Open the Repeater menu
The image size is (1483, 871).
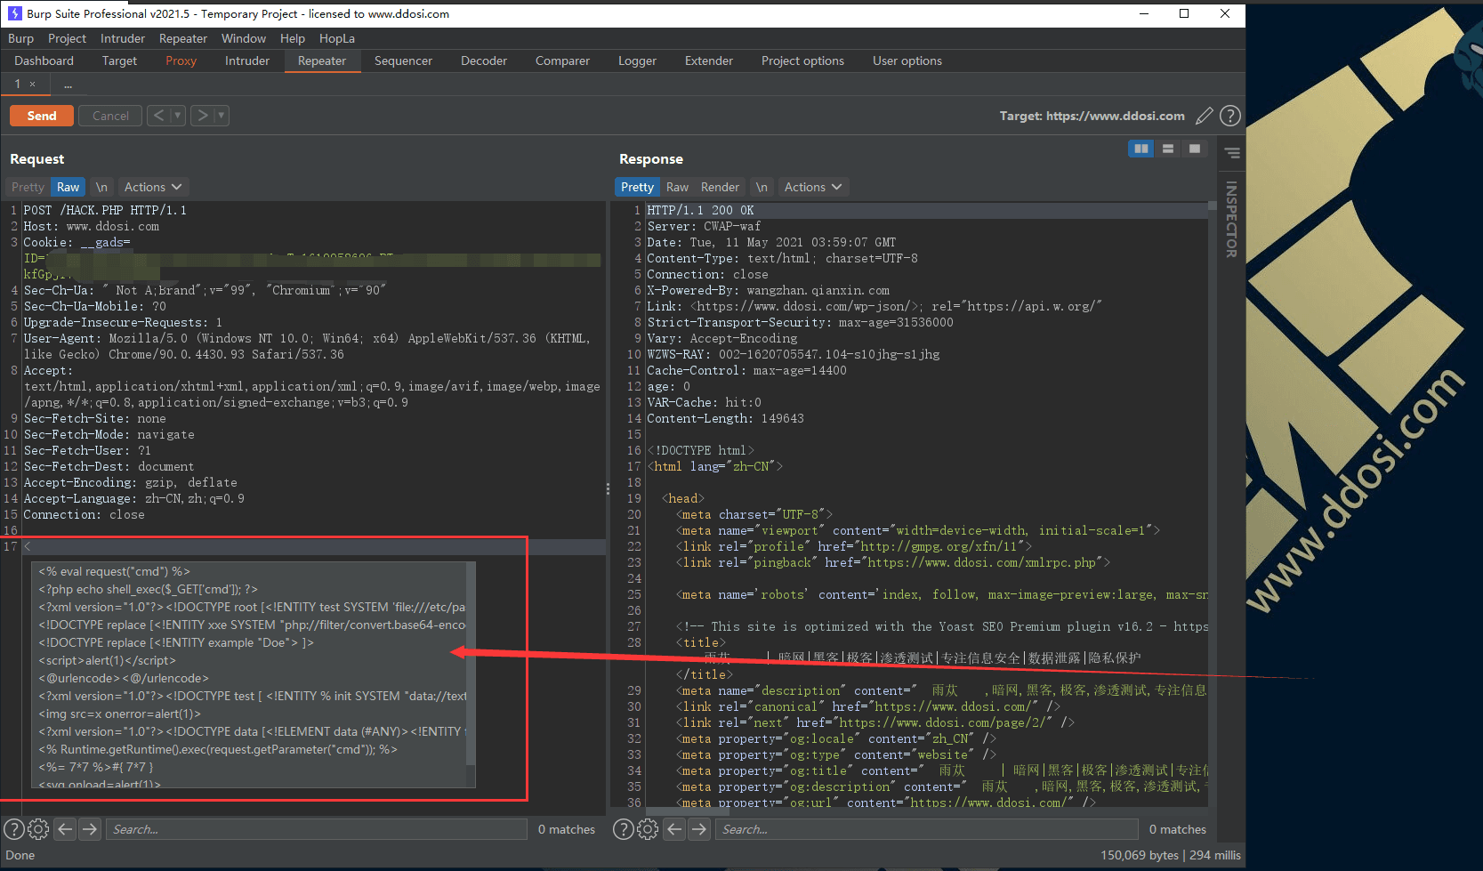tap(183, 38)
